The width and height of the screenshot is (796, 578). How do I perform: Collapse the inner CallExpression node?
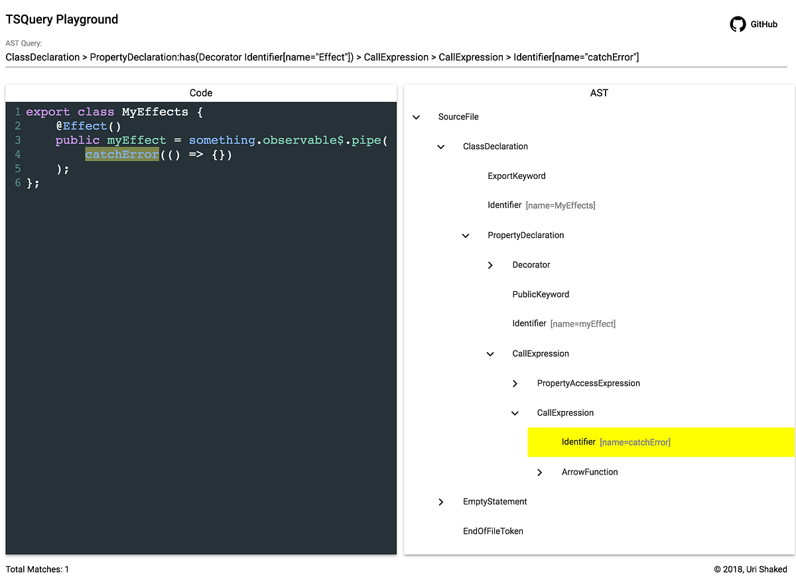(515, 412)
